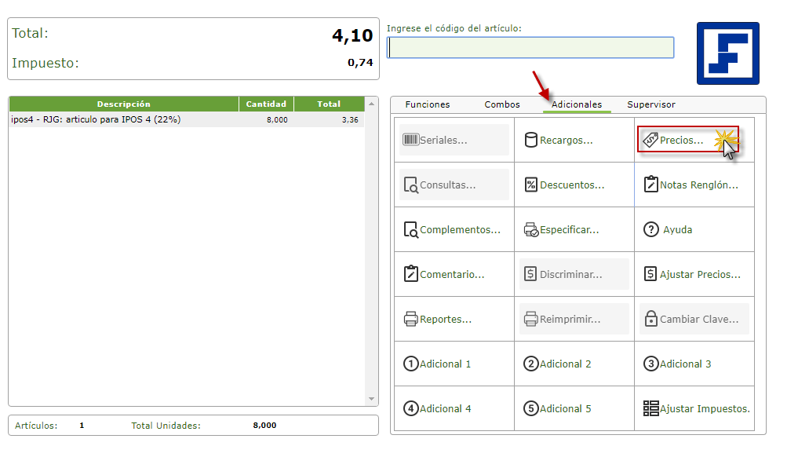
Task: Switch to the Combos tab
Action: 502,104
